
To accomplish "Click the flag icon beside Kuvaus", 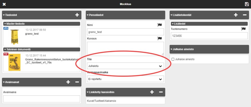I will [x=160, y=38].
